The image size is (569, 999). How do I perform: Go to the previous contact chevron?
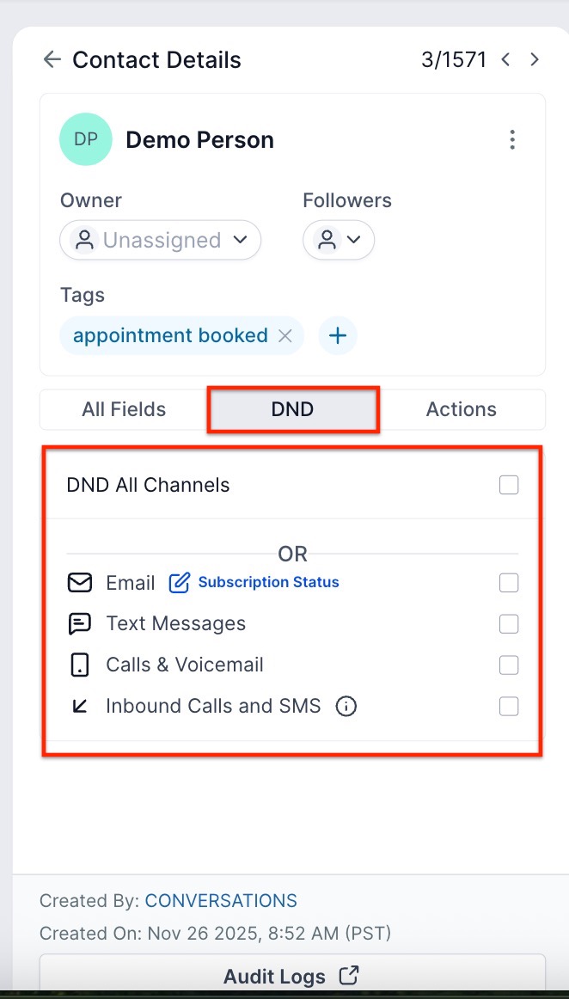pyautogui.click(x=506, y=59)
